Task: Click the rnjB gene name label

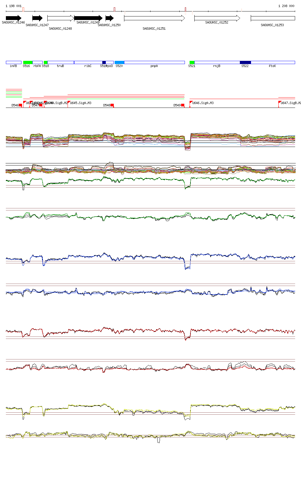Action: tap(217, 66)
